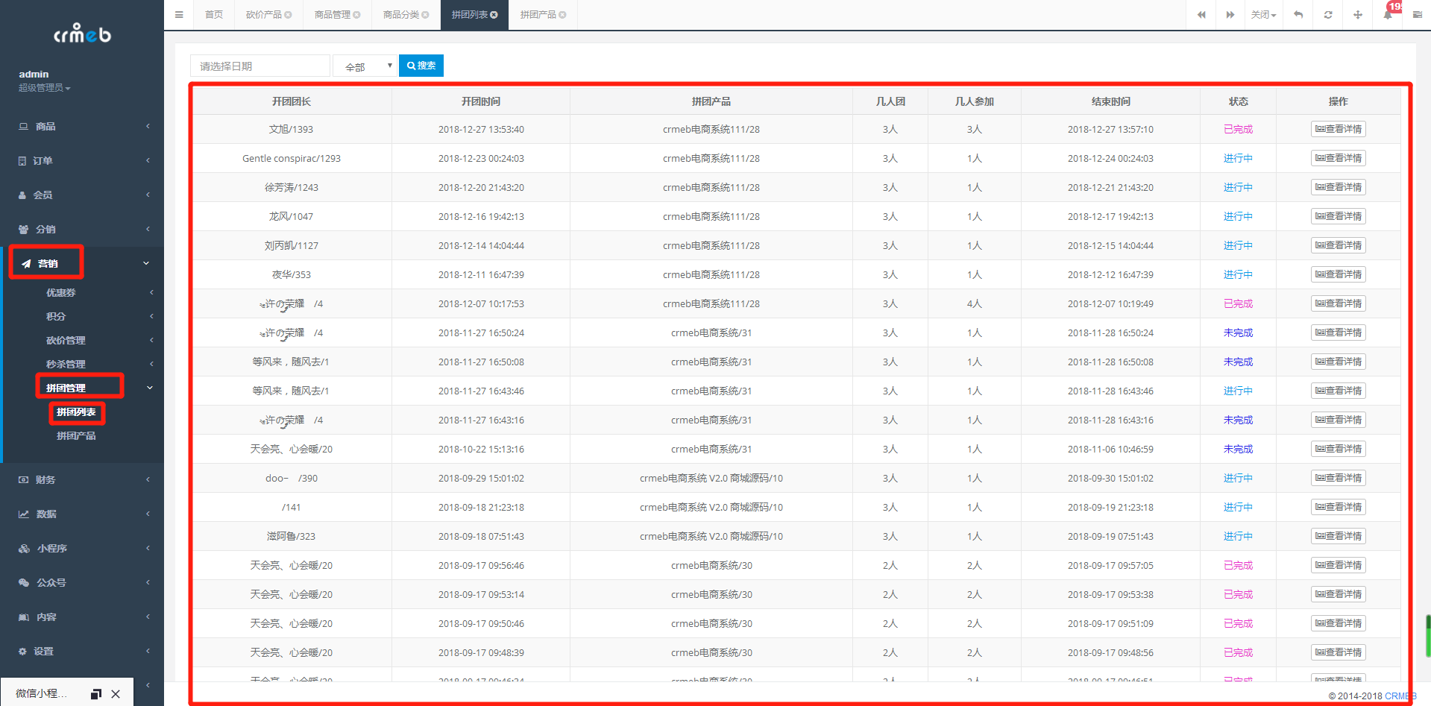Close the 拼团产品 tab

coord(563,15)
